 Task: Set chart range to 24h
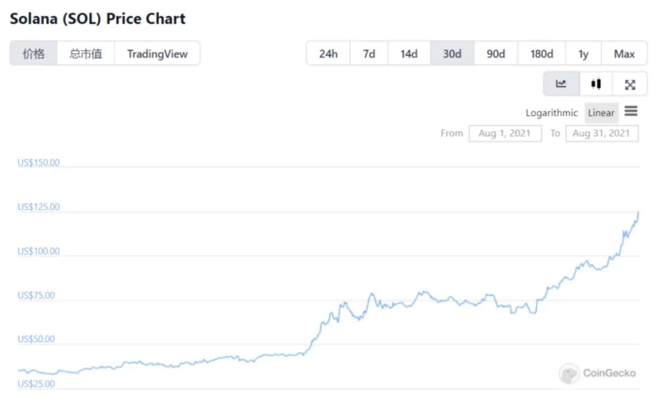pyautogui.click(x=328, y=54)
